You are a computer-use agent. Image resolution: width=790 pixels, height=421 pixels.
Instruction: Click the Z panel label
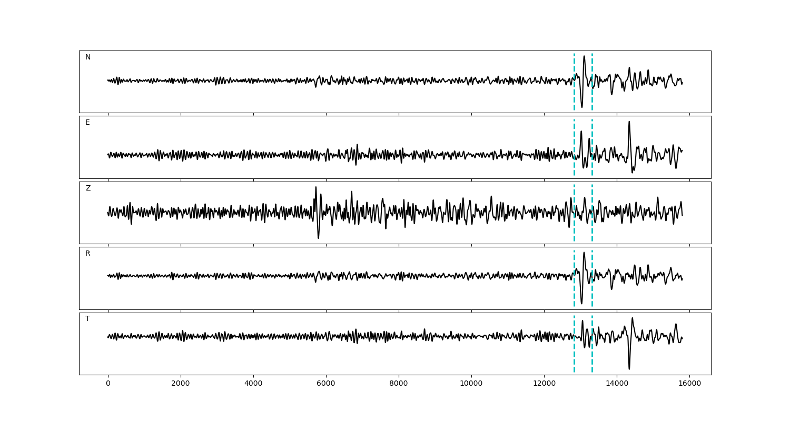(88, 188)
